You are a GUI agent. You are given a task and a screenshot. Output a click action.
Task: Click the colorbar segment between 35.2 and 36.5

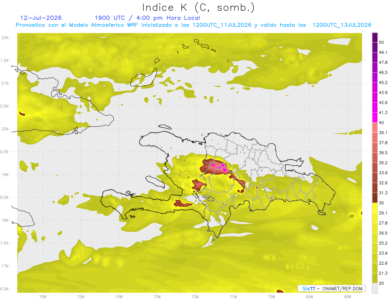tap(375, 158)
